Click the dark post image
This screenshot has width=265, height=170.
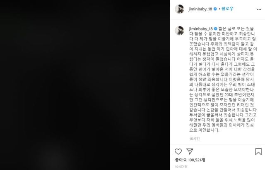(85, 85)
